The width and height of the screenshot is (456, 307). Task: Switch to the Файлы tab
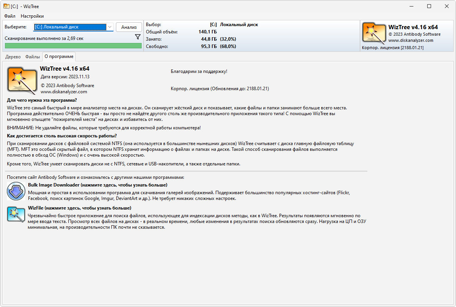(33, 57)
